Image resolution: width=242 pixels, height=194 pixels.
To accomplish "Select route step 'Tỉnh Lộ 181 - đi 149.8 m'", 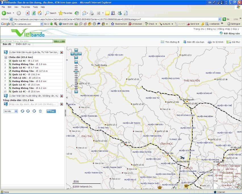I will tap(33, 78).
